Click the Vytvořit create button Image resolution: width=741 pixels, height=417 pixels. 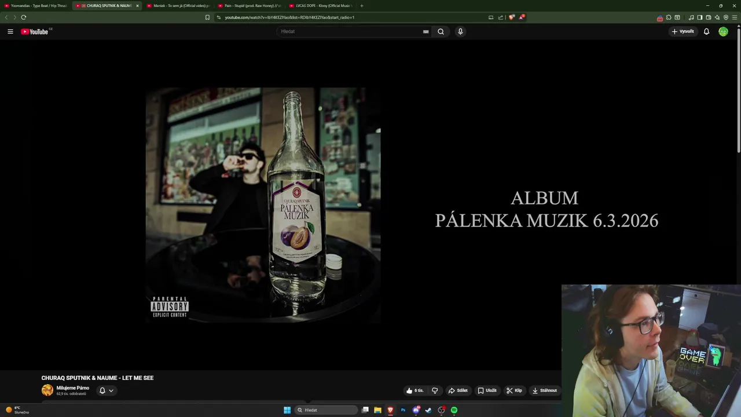click(683, 31)
